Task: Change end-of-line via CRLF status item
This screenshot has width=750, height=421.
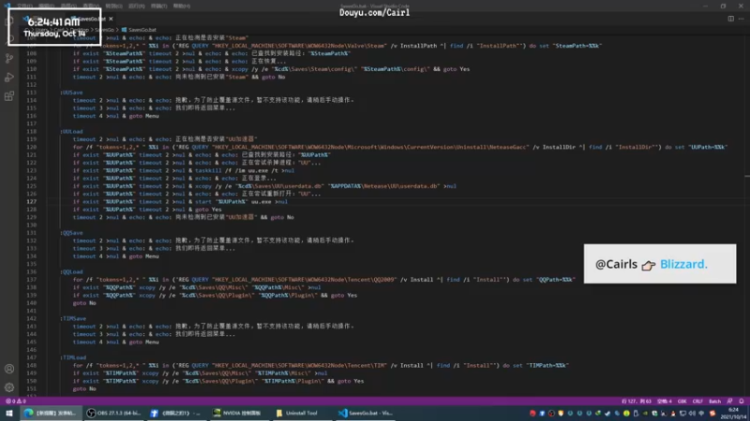Action: pyautogui.click(x=697, y=401)
